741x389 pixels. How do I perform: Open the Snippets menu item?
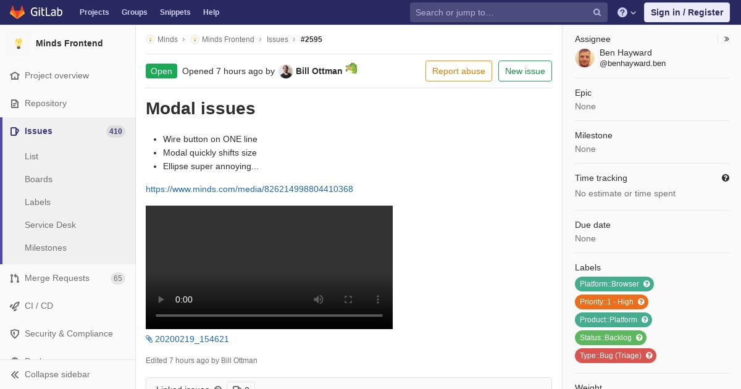[175, 12]
